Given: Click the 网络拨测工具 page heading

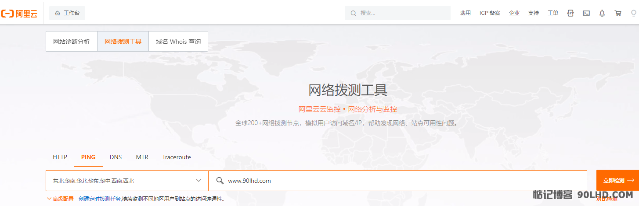Looking at the screenshot, I should (x=348, y=90).
